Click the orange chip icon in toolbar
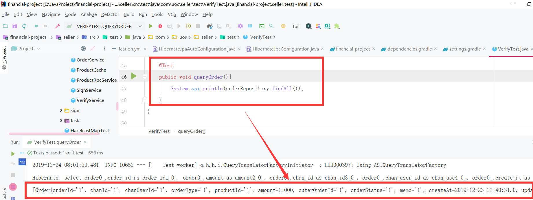Image resolution: width=533 pixels, height=200 pixels. point(283,26)
